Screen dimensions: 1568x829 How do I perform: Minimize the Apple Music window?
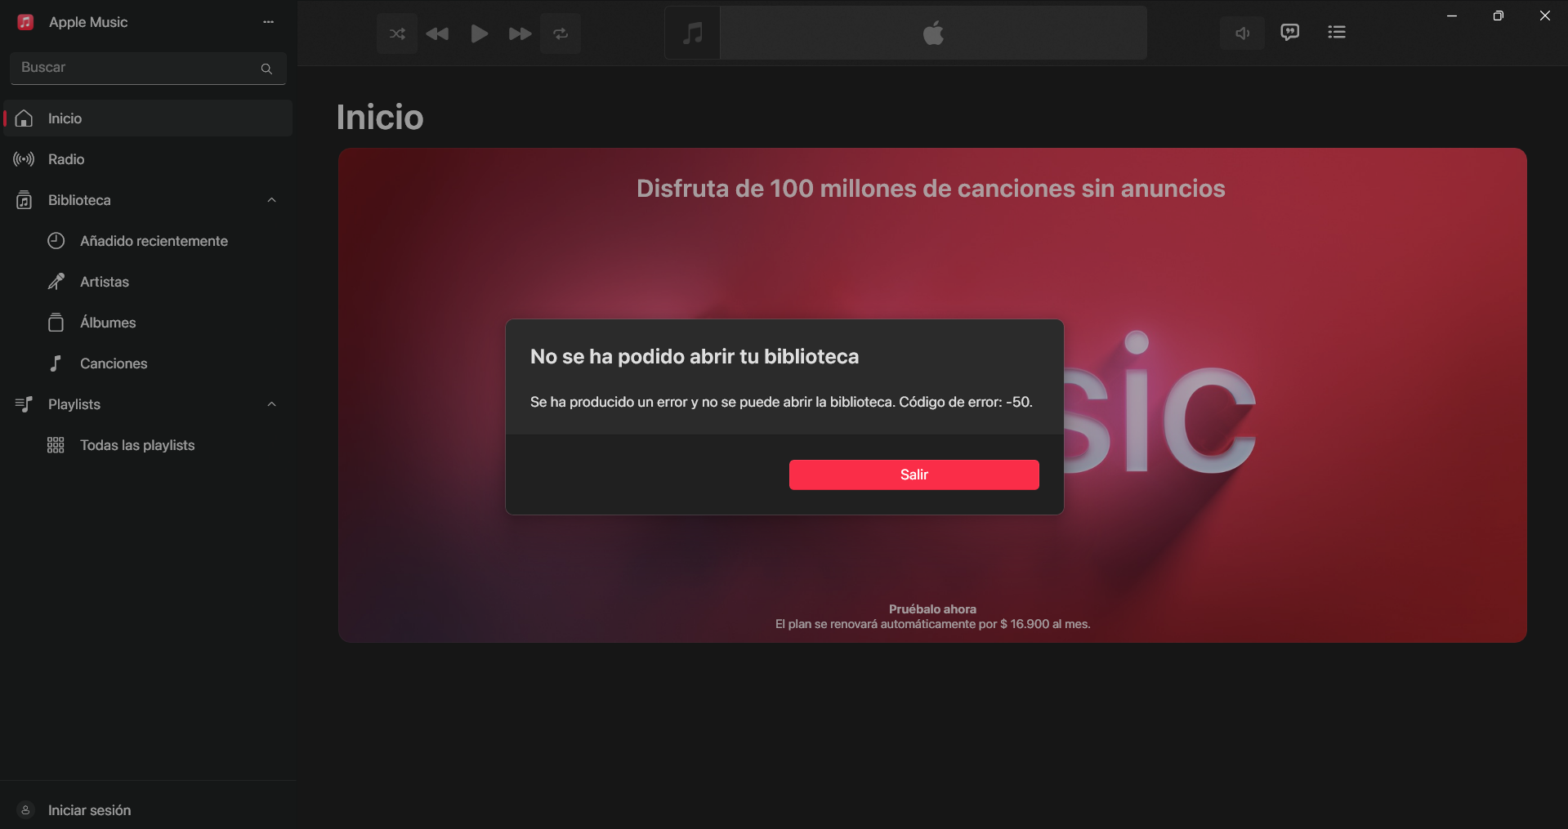pos(1452,16)
